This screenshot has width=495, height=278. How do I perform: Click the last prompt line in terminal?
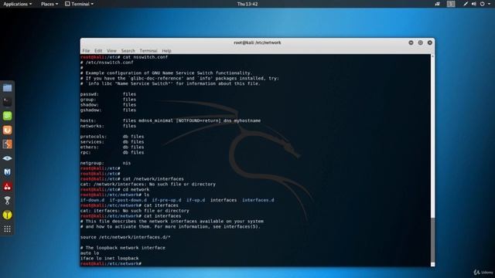pos(111,263)
